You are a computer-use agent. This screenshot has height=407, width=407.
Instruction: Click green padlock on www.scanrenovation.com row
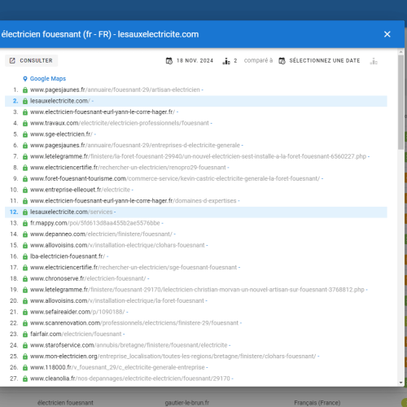[x=25, y=323]
